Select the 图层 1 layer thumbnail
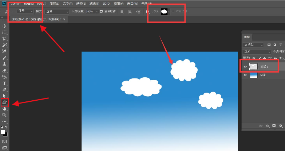This screenshot has height=151, width=285. (x=254, y=67)
